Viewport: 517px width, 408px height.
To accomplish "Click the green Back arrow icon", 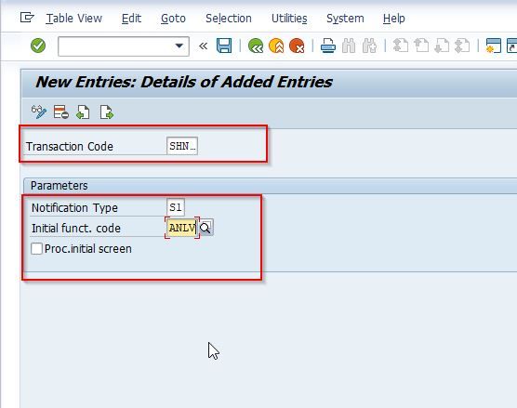I will coord(256,46).
